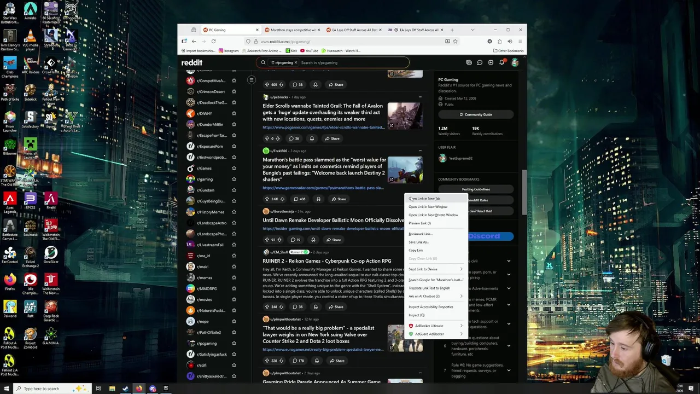Click the create post plus icon
The image size is (700, 394).
(x=491, y=62)
